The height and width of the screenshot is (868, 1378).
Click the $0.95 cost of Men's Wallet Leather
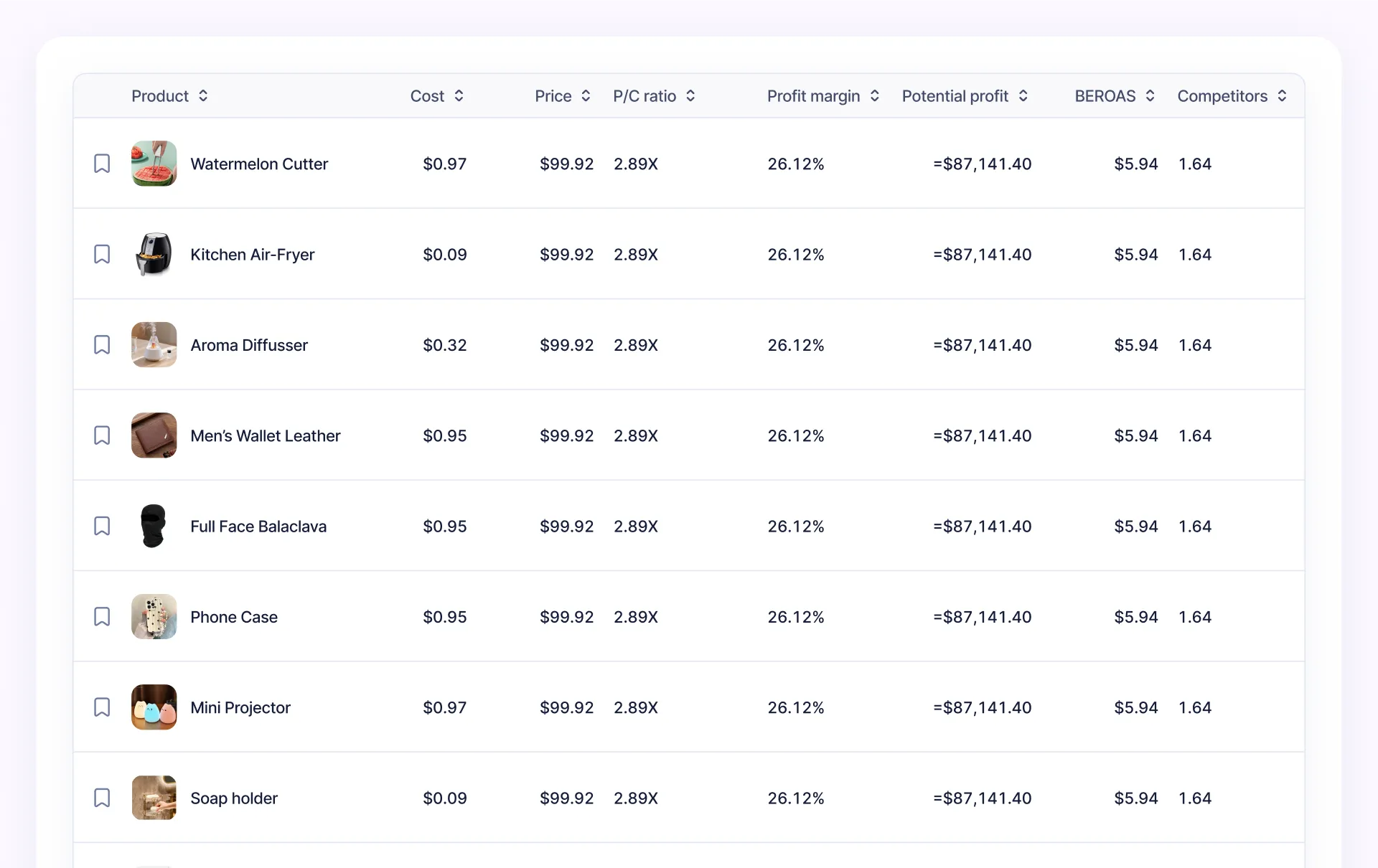(x=445, y=435)
